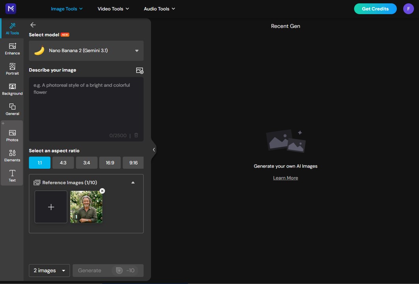419x284 pixels.
Task: Click the banana model icon
Action: click(x=39, y=50)
